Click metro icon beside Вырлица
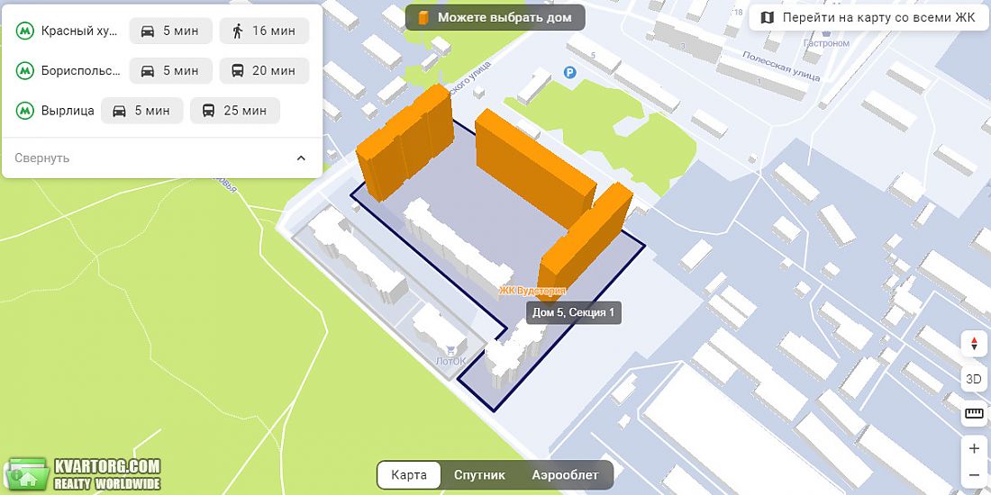This screenshot has width=991, height=495. (24, 111)
